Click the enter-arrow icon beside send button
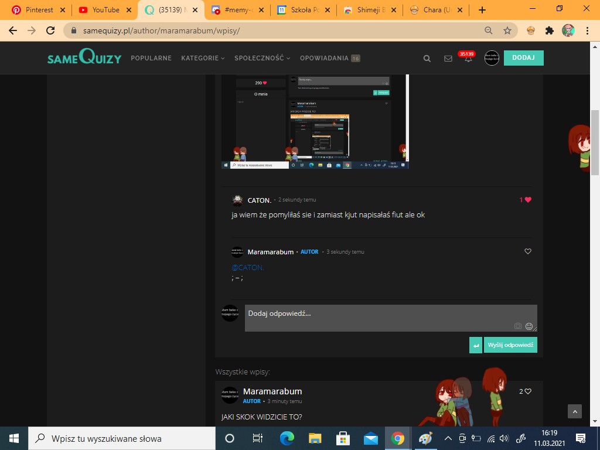Viewport: 600px width, 450px height. [x=476, y=345]
